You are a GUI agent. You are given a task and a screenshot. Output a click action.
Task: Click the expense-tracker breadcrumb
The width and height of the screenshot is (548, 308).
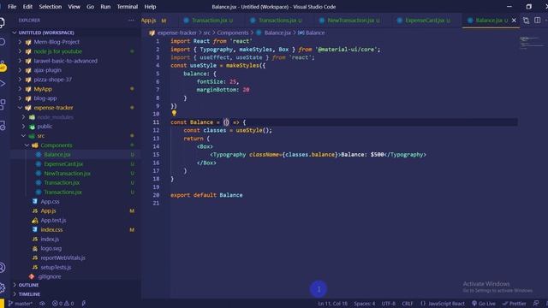tap(177, 33)
